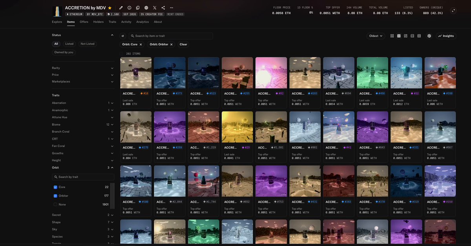Screen dimensions: 471x246
Task: Open the Analytics tab
Action: (142, 22)
